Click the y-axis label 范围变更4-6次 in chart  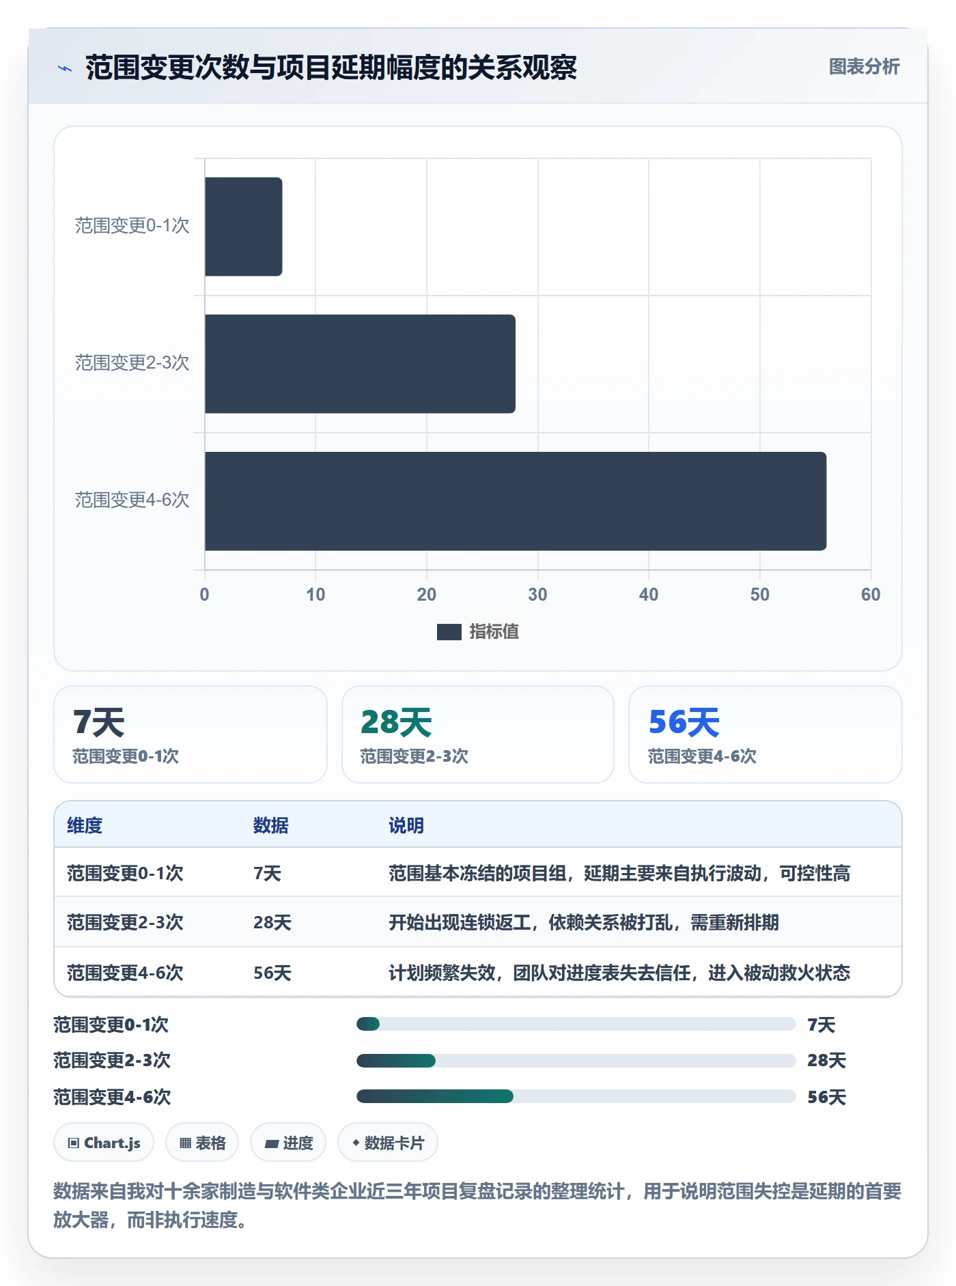(x=132, y=500)
